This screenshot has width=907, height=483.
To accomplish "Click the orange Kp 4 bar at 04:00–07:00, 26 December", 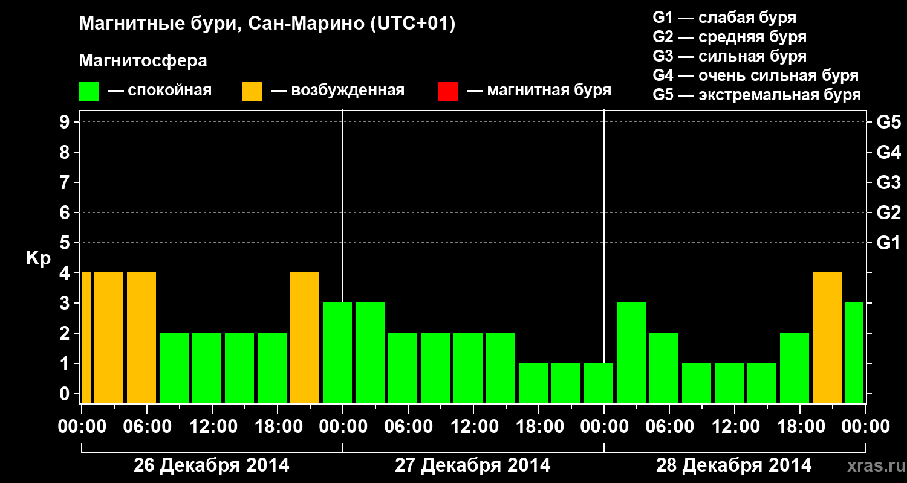I will [141, 337].
